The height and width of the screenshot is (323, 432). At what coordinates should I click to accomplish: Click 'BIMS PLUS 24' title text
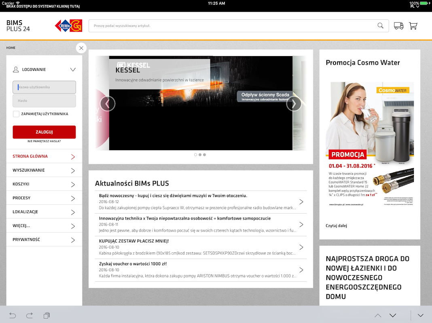point(18,26)
